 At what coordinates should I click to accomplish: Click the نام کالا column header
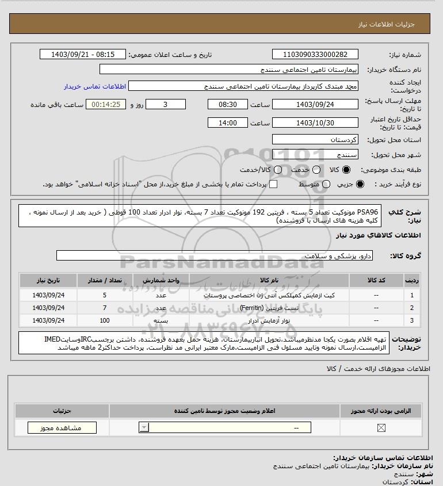click(269, 280)
